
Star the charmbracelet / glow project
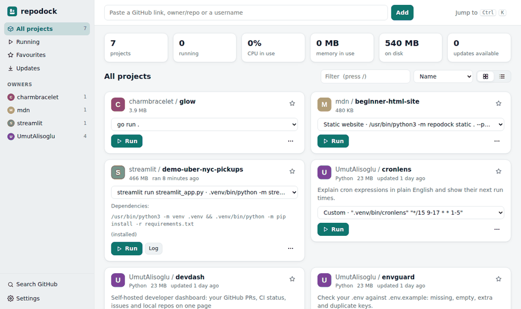292,103
